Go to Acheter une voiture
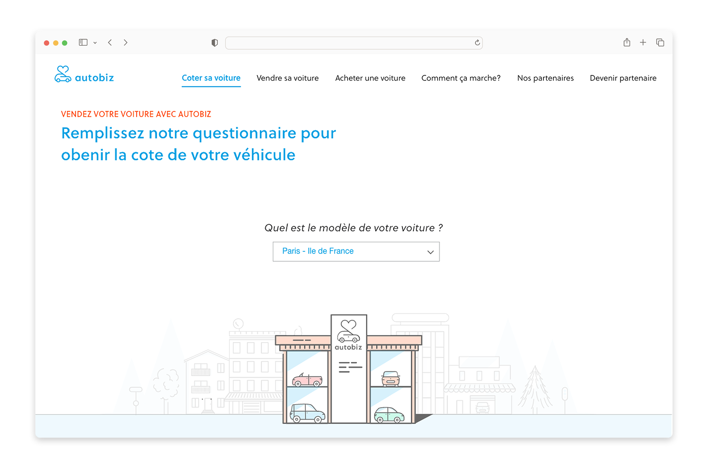This screenshot has width=708, height=472. coord(370,78)
